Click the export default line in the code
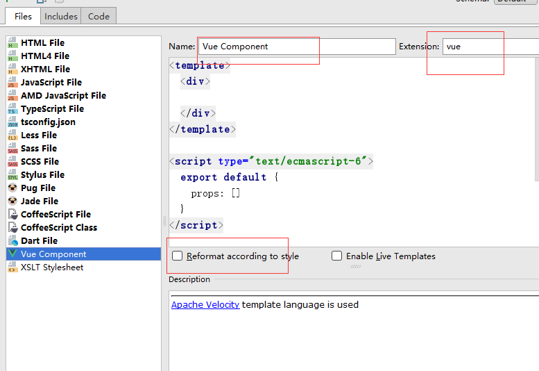 (x=230, y=177)
